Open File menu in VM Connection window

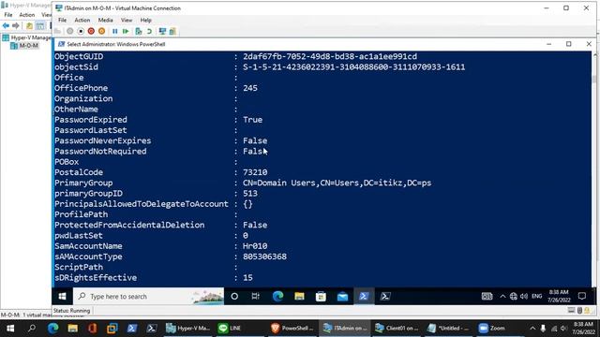click(x=63, y=20)
